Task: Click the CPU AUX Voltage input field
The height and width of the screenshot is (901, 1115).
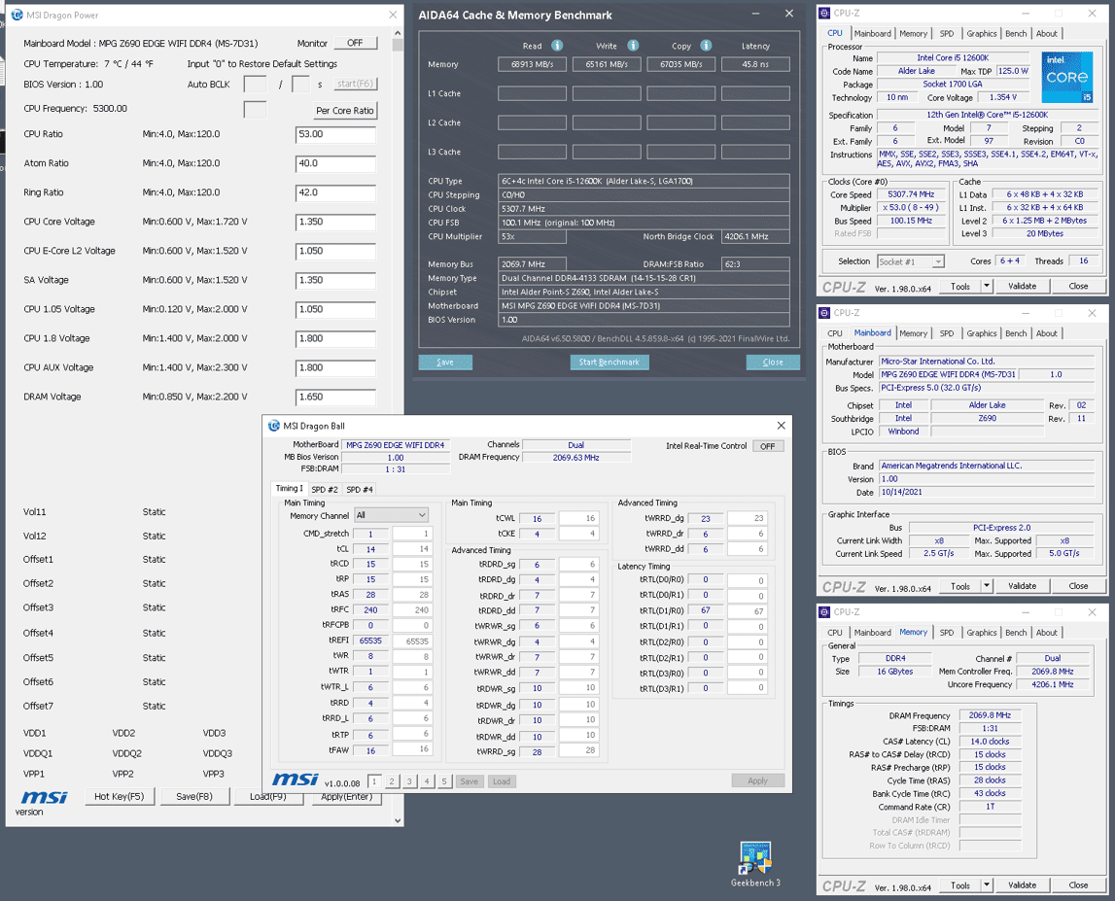Action: click(335, 368)
